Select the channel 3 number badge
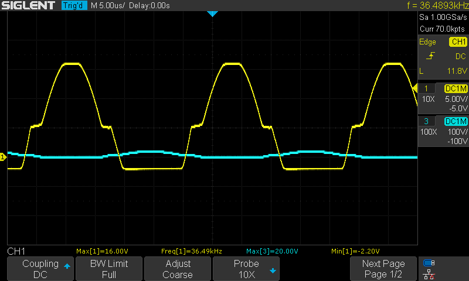Image resolution: width=469 pixels, height=281 pixels. tap(426, 121)
